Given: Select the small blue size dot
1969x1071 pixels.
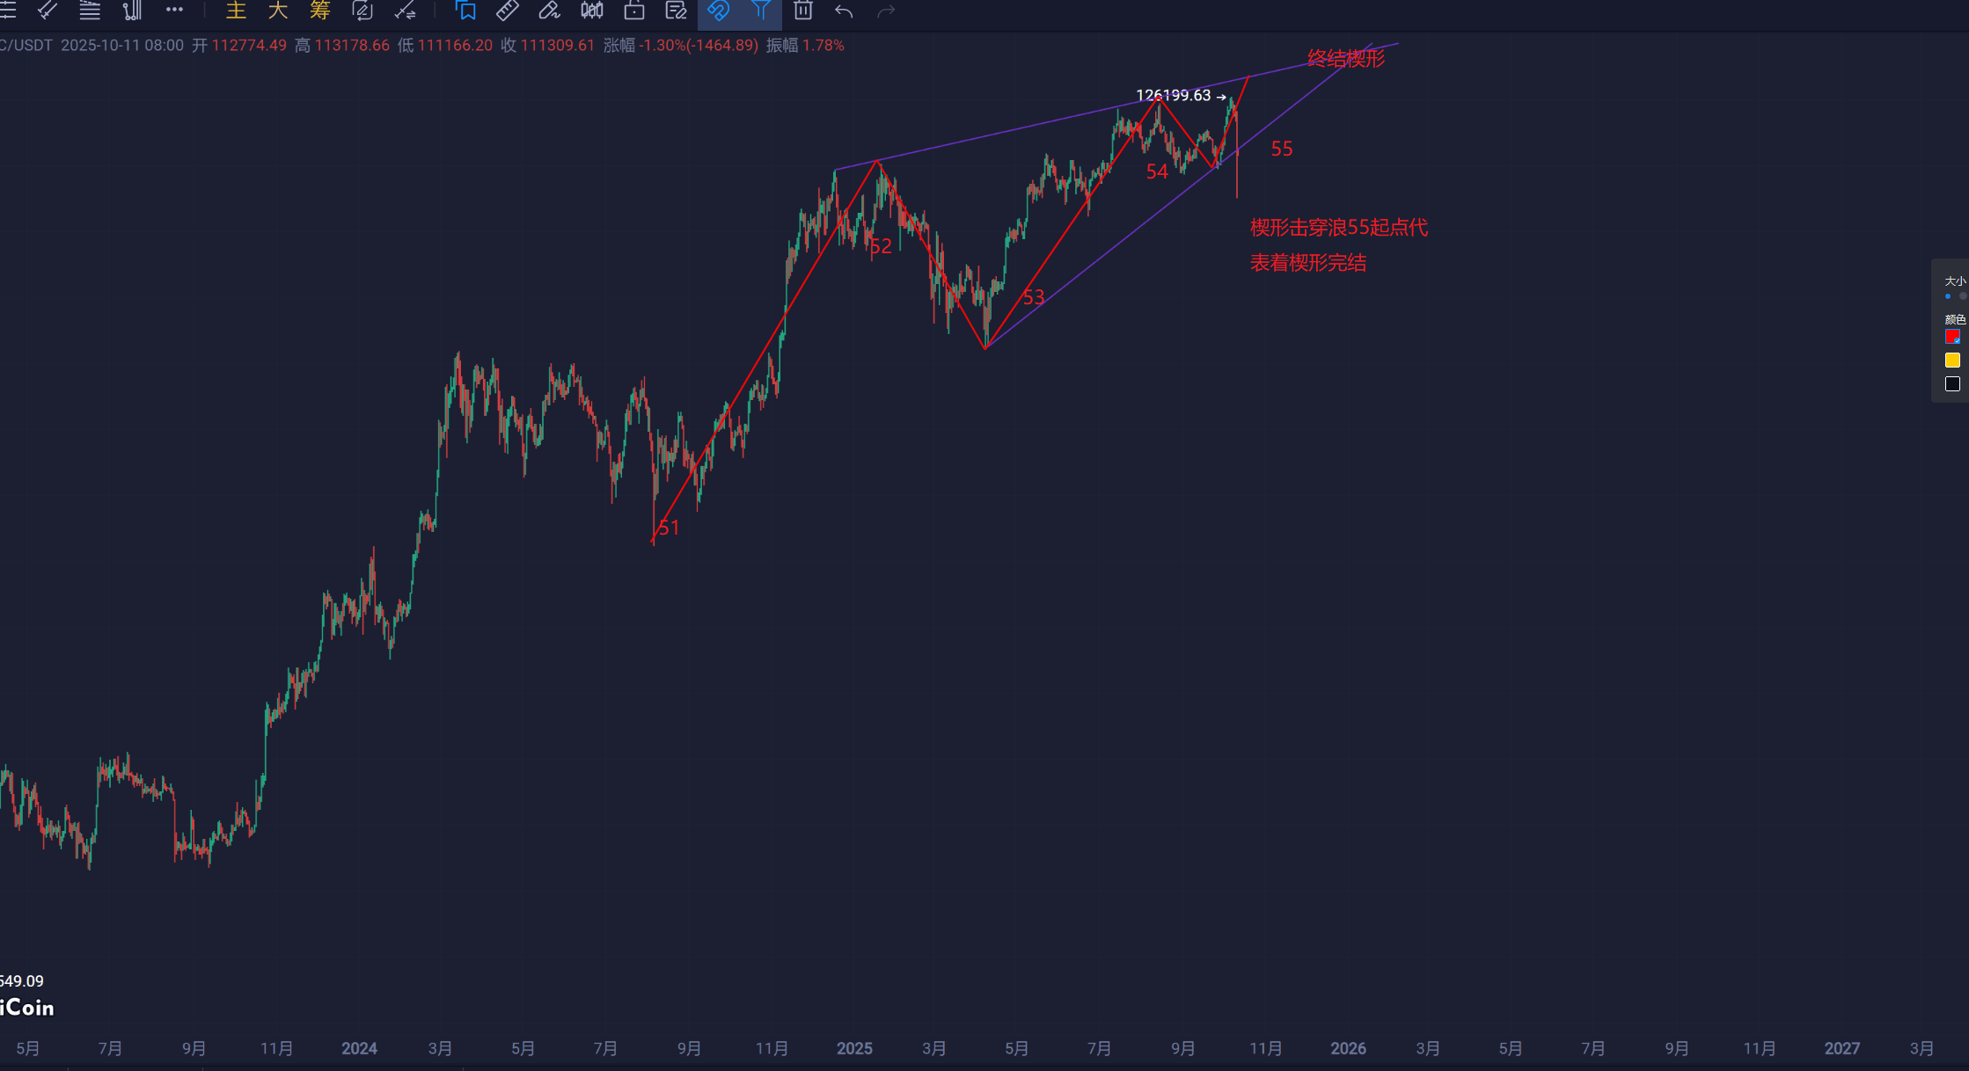Looking at the screenshot, I should point(1947,297).
